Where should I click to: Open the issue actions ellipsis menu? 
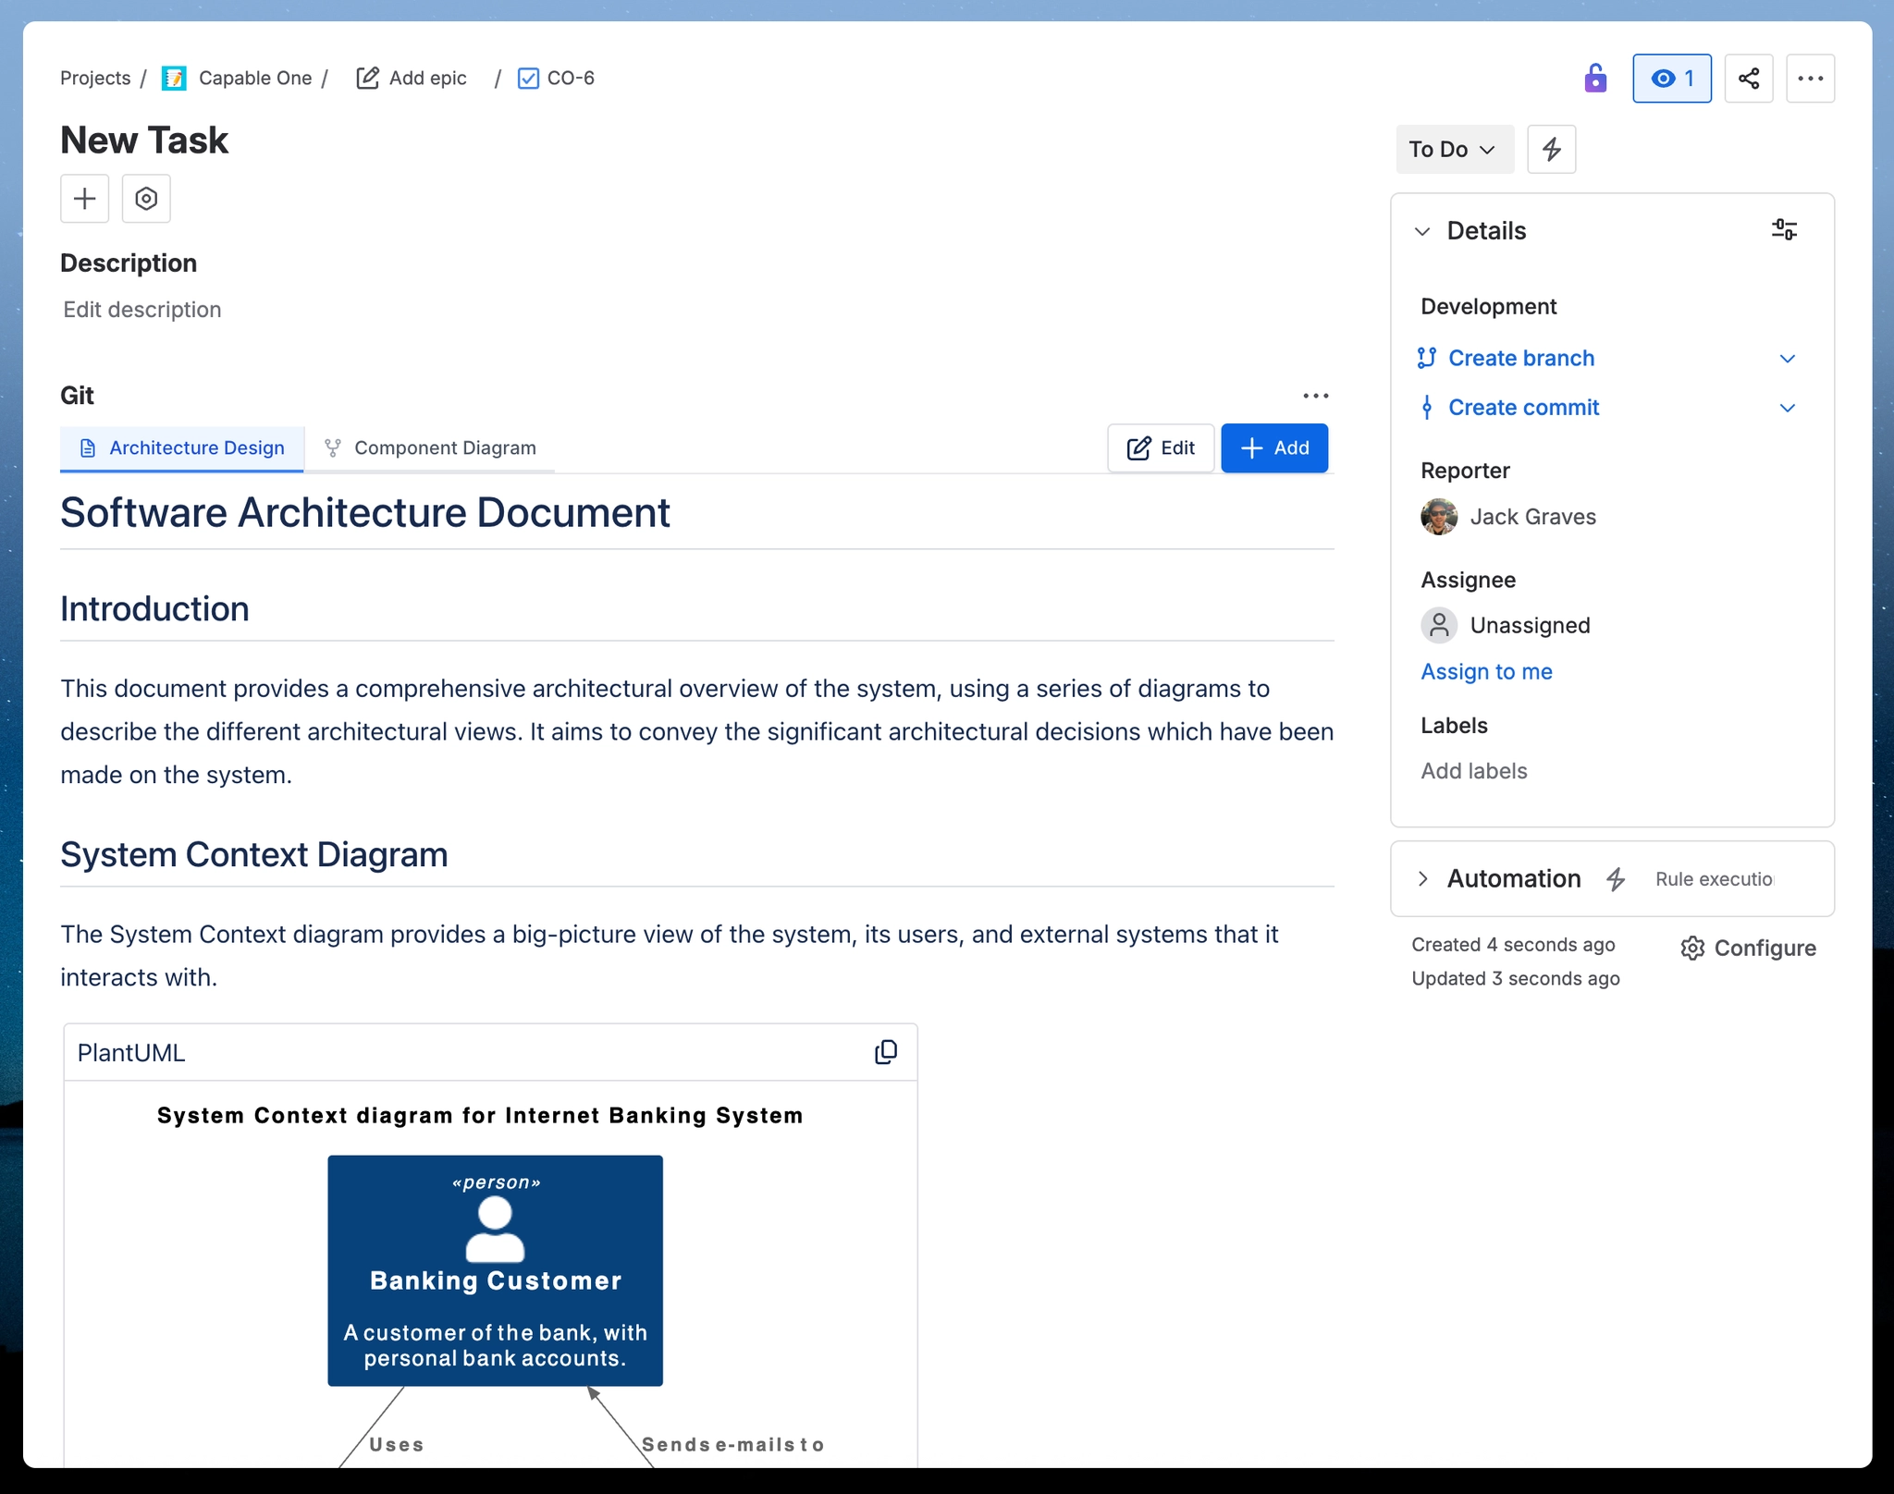tap(1811, 79)
